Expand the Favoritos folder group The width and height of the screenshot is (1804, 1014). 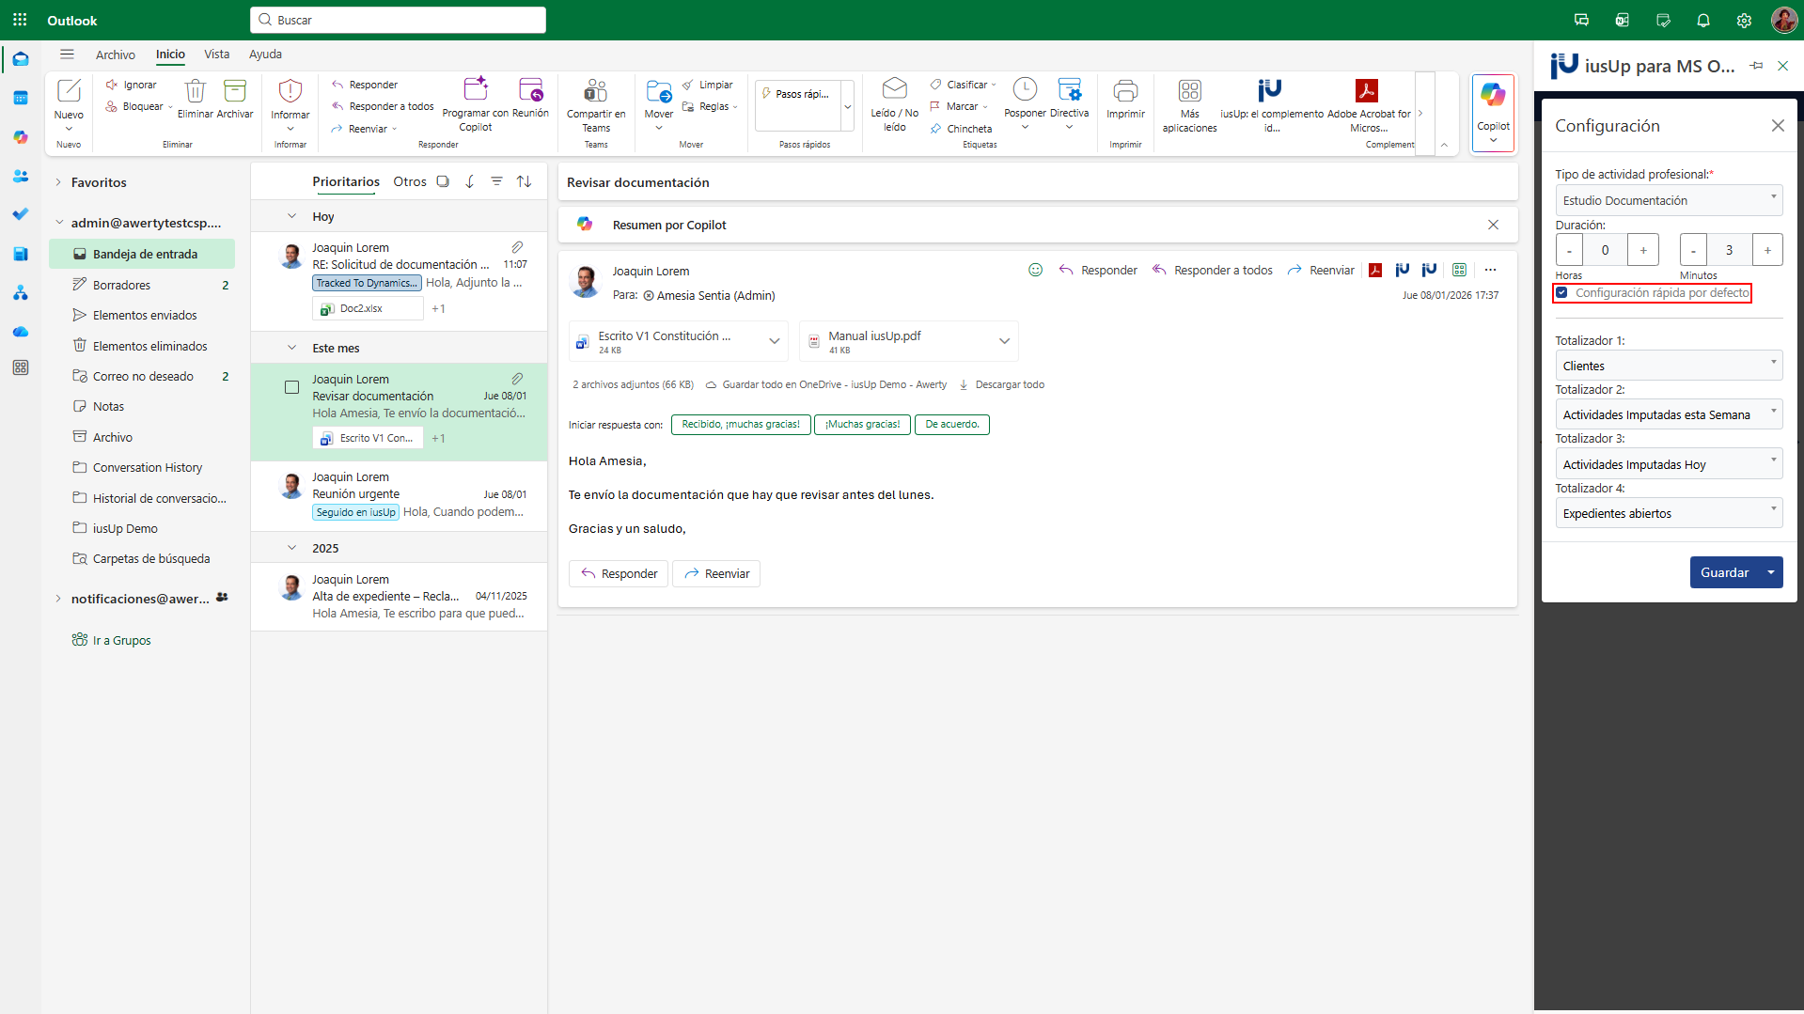[58, 183]
